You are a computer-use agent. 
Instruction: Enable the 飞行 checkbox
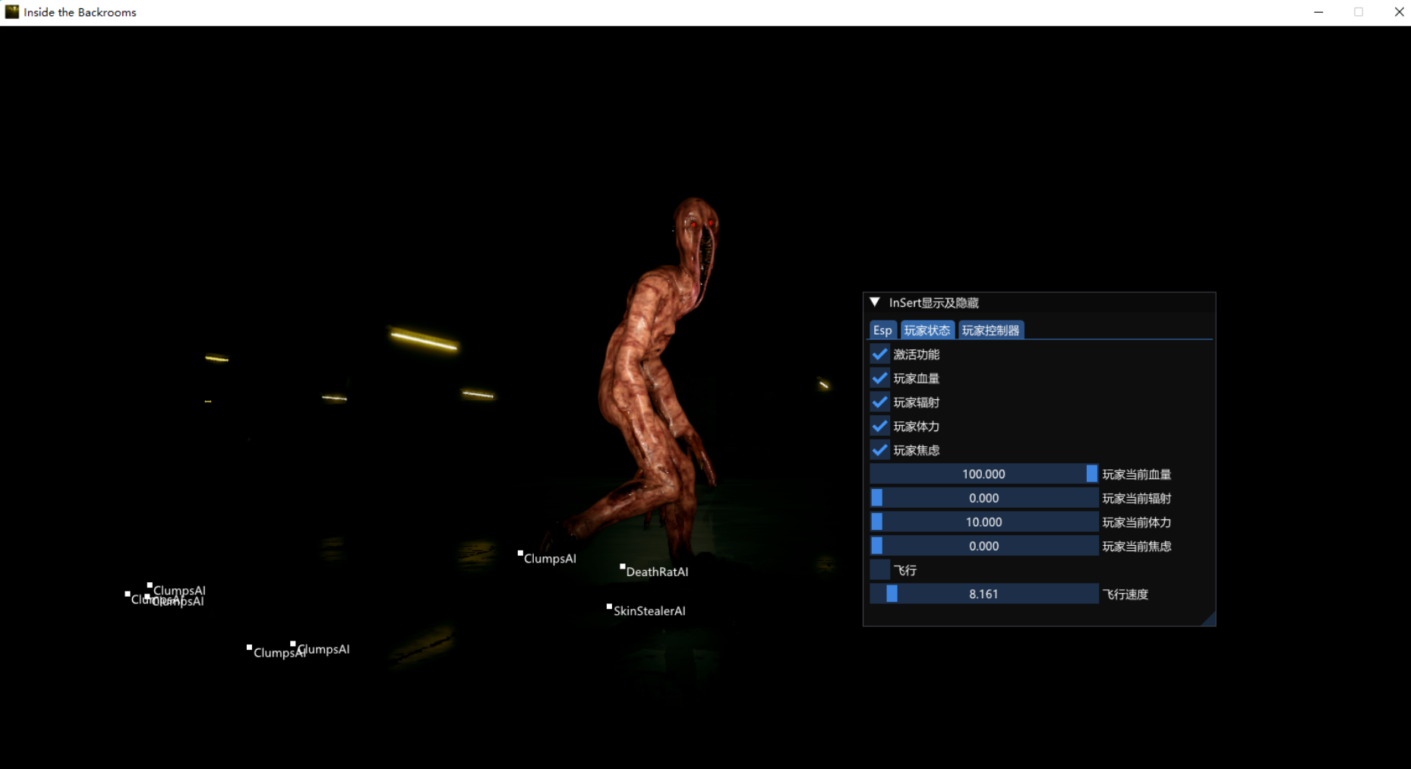(x=880, y=570)
